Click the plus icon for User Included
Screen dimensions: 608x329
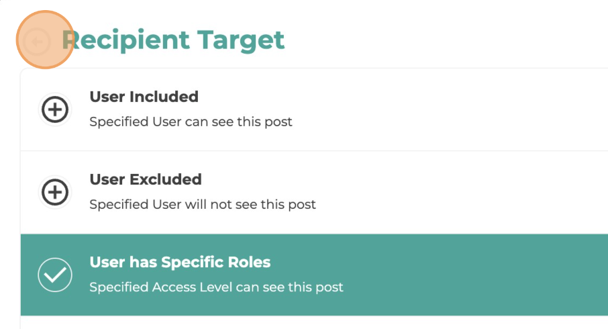point(55,109)
